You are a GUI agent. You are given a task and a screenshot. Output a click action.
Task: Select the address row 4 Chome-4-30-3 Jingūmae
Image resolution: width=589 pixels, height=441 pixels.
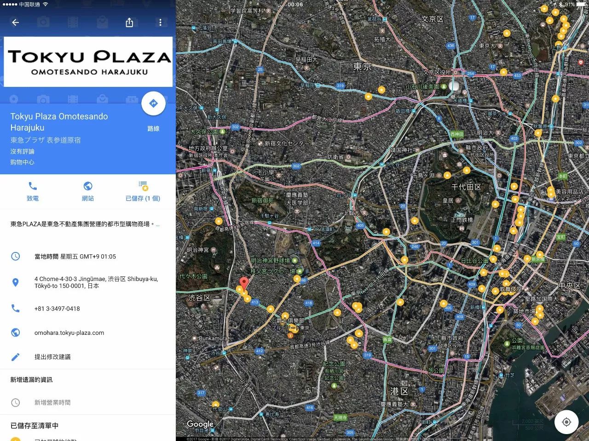[x=96, y=282]
